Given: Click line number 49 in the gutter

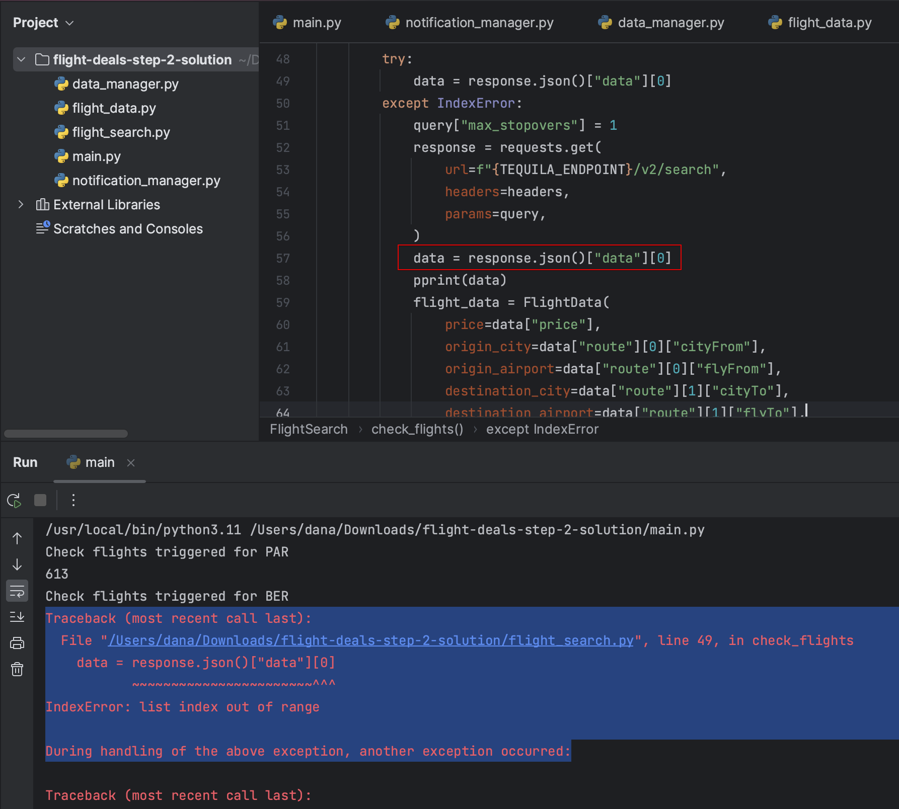Looking at the screenshot, I should [x=283, y=81].
